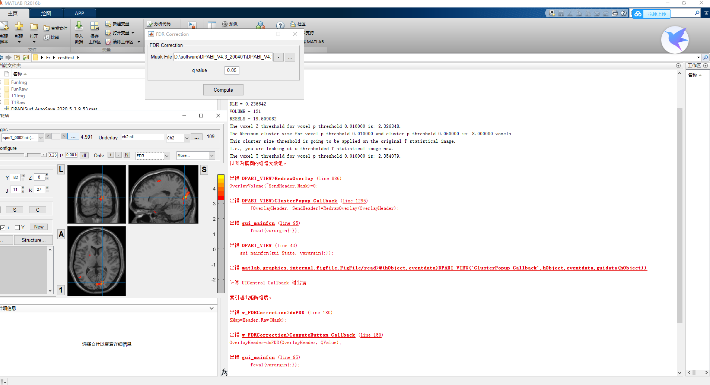Click the new shortcut icon in quick access bar

click(x=552, y=13)
